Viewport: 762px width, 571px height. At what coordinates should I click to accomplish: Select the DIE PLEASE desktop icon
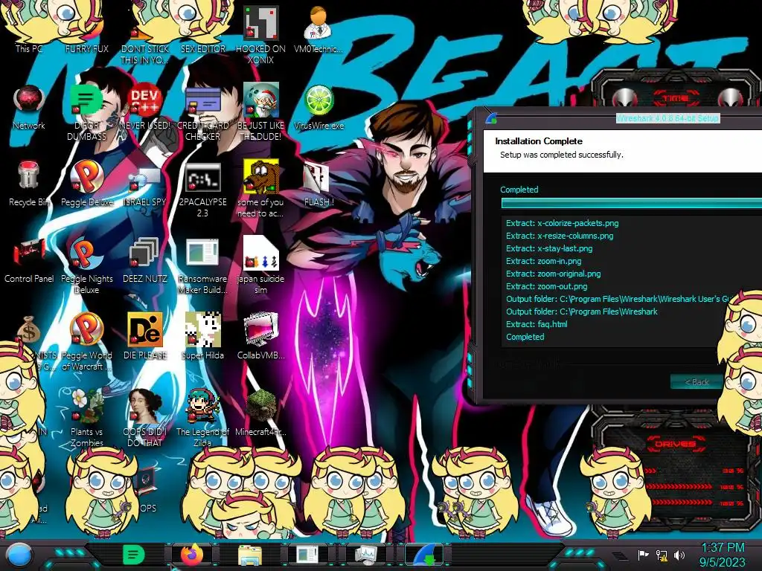[145, 337]
